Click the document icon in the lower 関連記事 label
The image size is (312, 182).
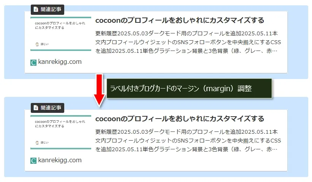tap(36, 108)
